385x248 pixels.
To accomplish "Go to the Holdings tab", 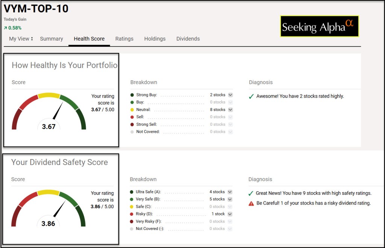I will (x=155, y=39).
